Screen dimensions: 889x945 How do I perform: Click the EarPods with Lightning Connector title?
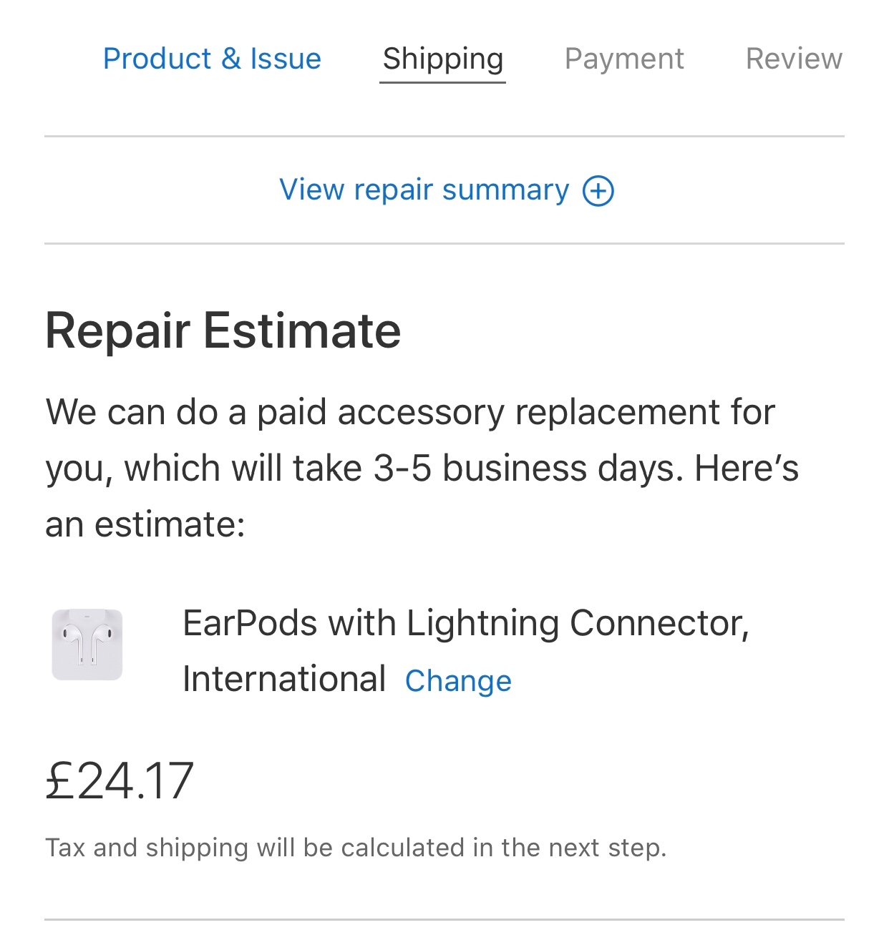(x=465, y=623)
